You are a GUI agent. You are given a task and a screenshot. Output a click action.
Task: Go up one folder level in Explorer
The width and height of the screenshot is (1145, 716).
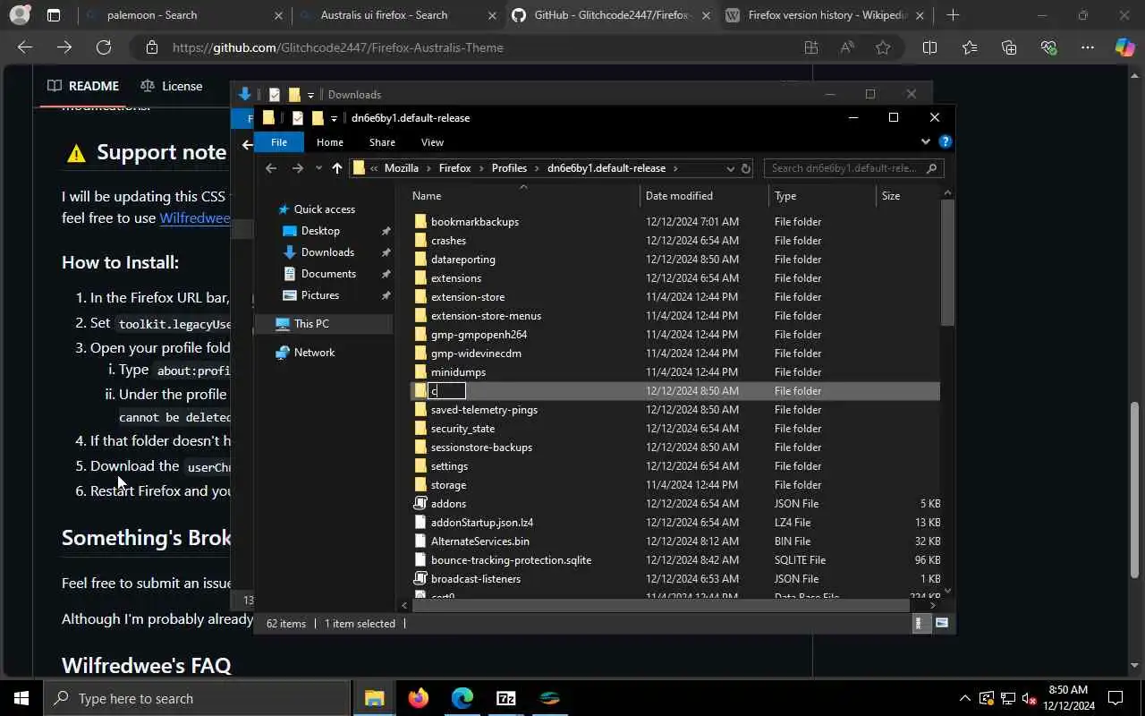[336, 168]
